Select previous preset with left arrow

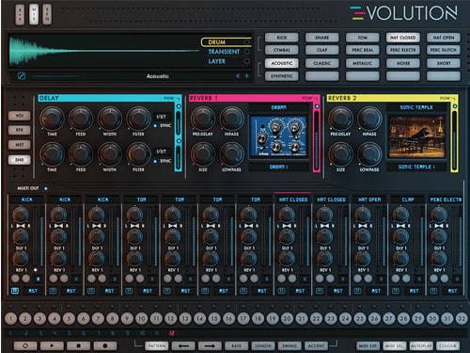(238, 76)
